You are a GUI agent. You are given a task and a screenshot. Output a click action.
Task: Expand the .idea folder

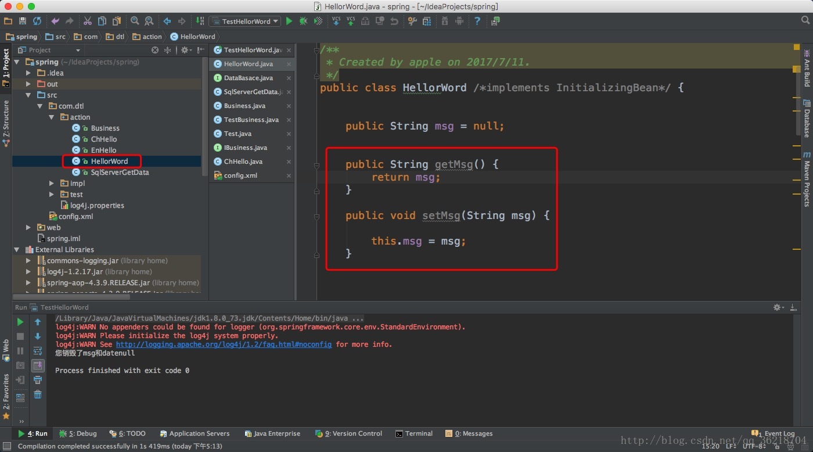28,73
